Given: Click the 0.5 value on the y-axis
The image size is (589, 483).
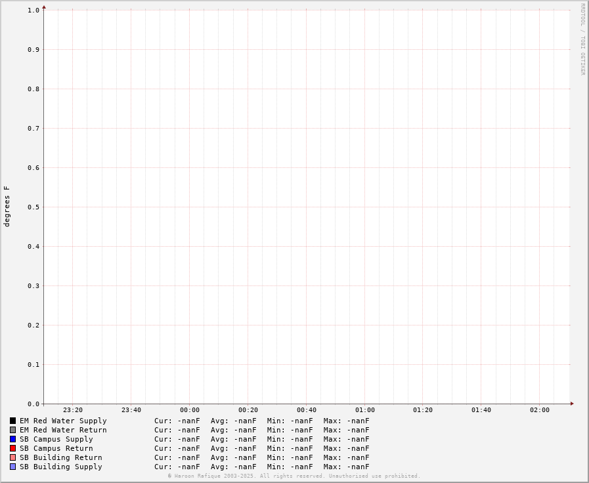Looking at the screenshot, I should (33, 207).
